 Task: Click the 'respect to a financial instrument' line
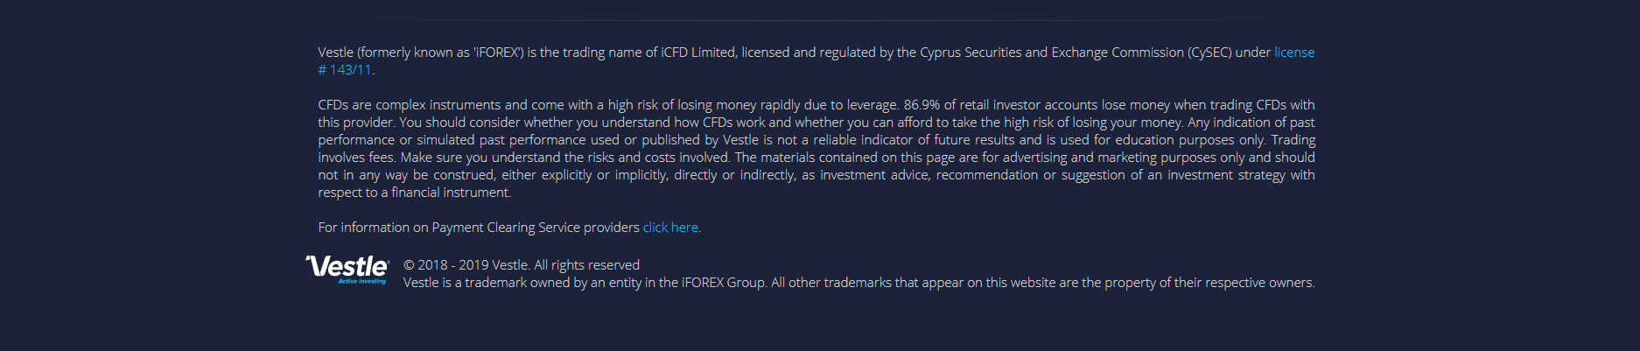coord(414,193)
